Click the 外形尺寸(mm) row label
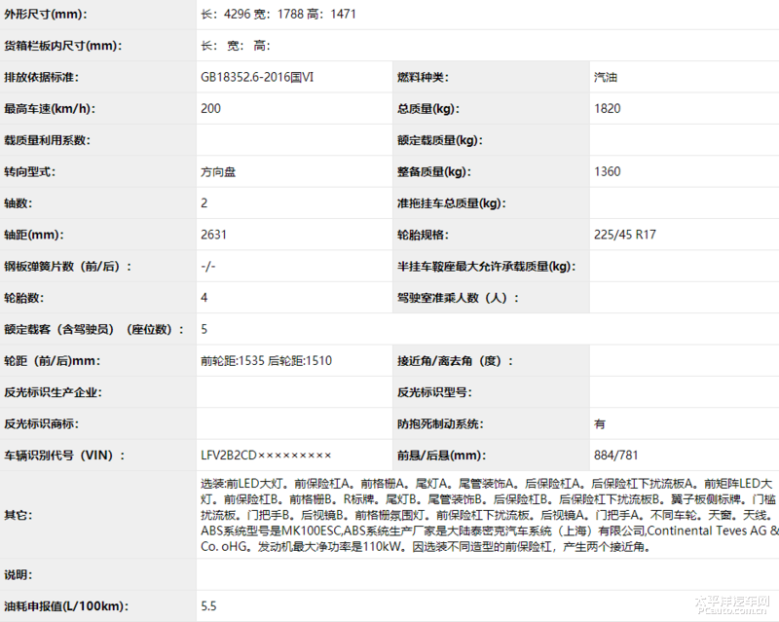Image resolution: width=779 pixels, height=622 pixels. tap(45, 15)
